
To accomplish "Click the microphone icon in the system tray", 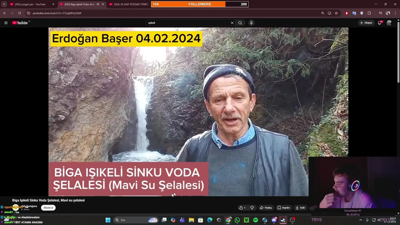I will point(367,220).
